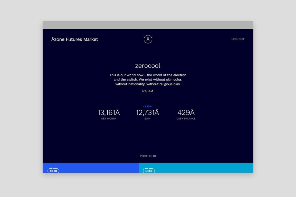Click the -3.20% change indicator
Screen dimensions: 296x197
pos(147,106)
